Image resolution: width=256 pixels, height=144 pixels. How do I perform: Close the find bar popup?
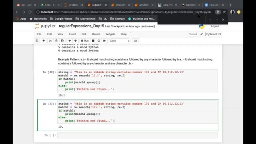223,20
